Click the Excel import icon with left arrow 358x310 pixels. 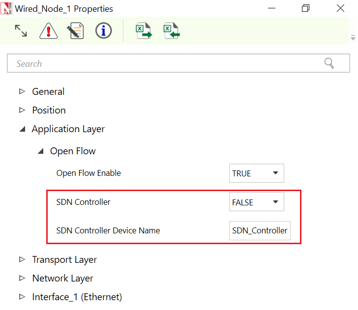coord(172,31)
